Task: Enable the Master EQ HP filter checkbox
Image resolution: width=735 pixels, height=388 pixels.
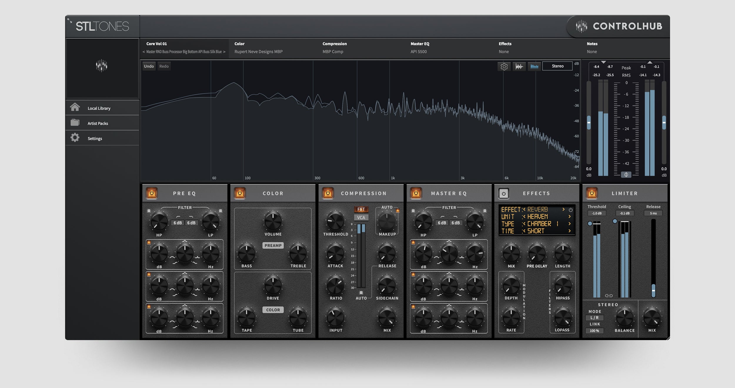Action: click(x=413, y=211)
